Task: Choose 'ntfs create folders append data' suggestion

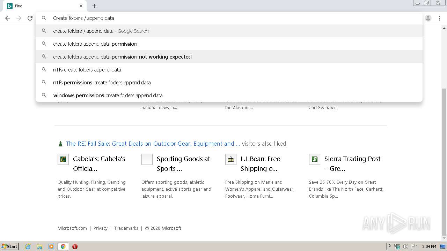Action: tap(87, 70)
